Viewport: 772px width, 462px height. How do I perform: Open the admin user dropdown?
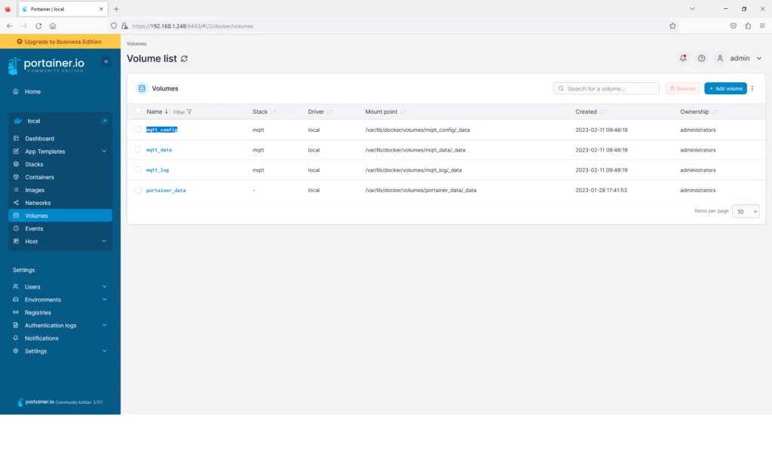740,58
